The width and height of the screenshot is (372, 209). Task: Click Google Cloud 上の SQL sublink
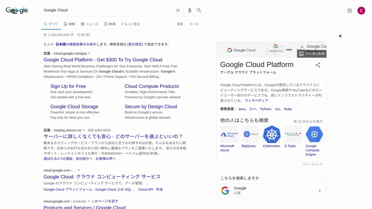[115, 190]
